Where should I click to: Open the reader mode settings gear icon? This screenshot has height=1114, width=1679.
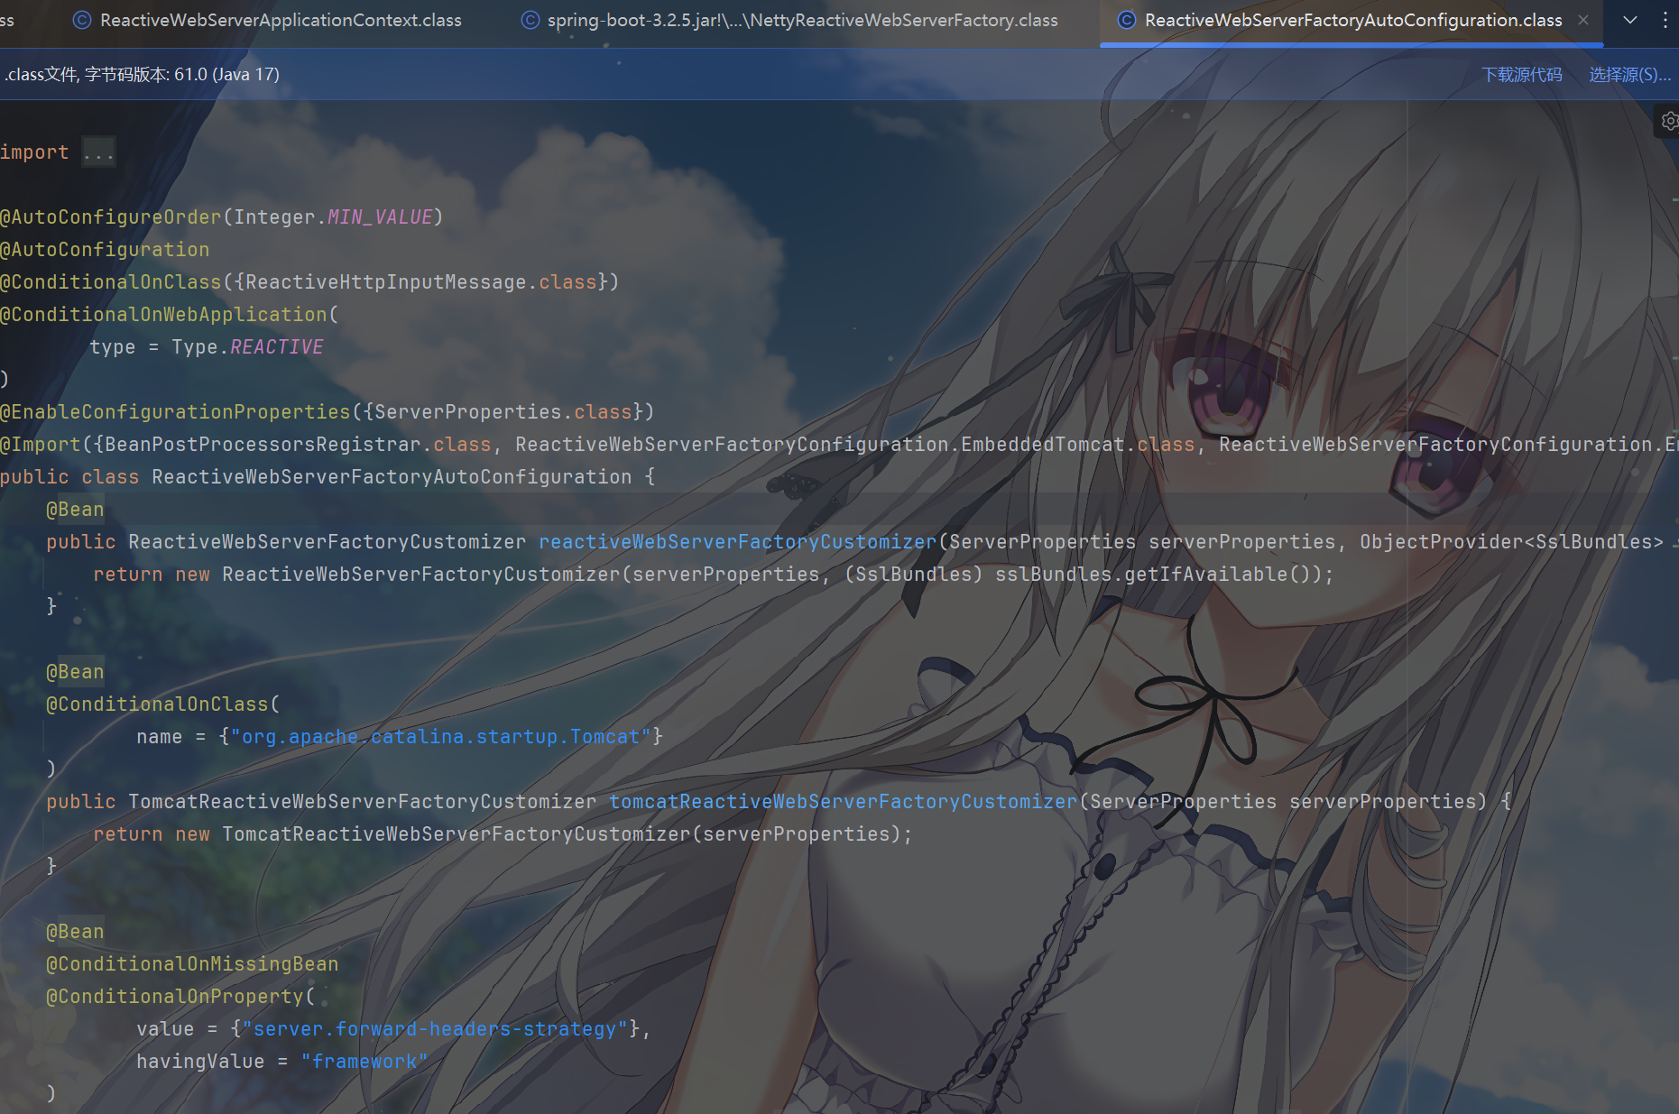coord(1669,121)
